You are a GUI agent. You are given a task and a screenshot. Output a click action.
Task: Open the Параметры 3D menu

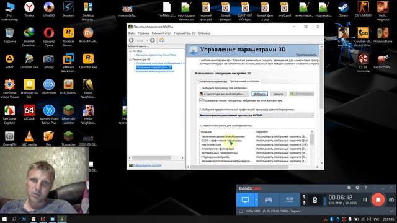click(185, 33)
